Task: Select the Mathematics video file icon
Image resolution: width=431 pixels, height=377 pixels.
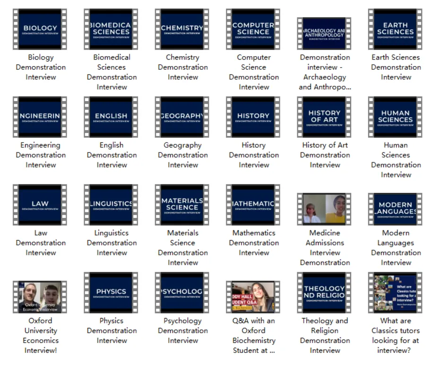Action: tap(253, 205)
